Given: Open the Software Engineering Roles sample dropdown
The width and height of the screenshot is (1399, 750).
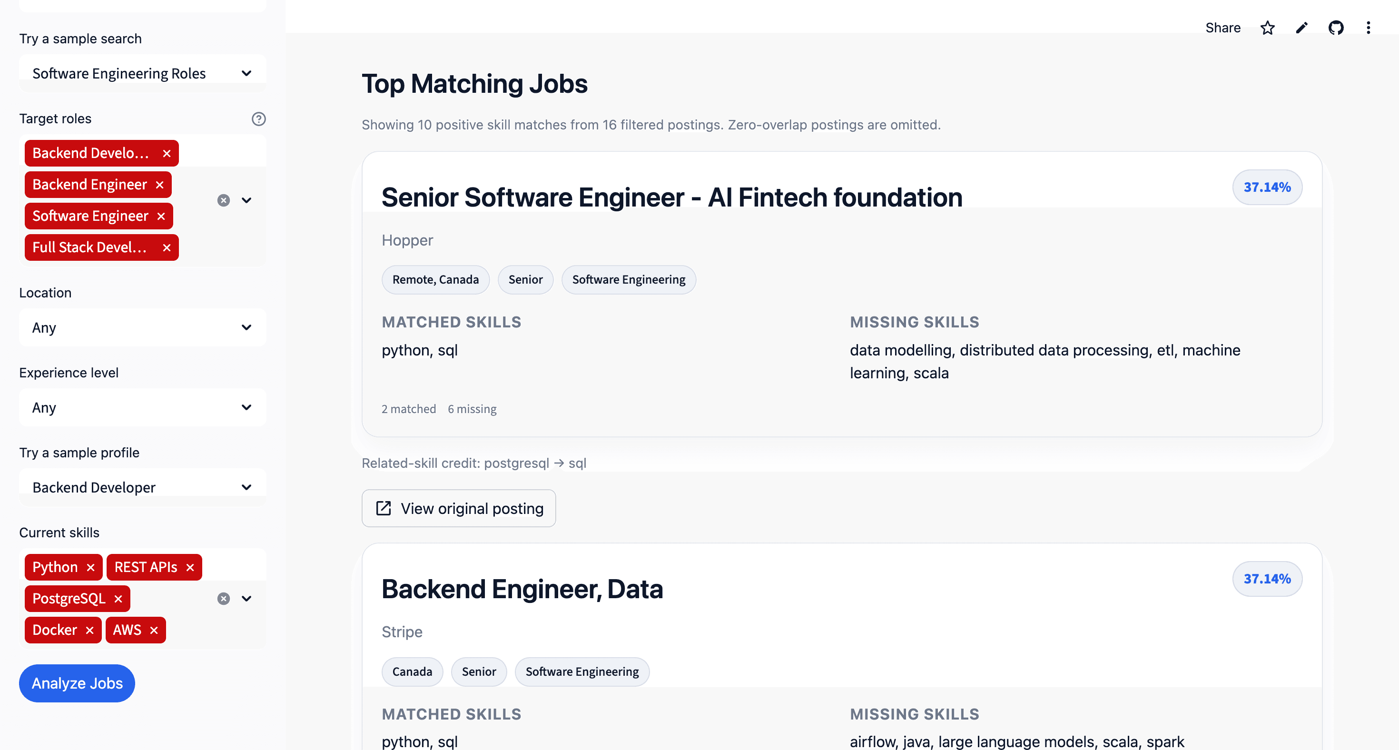Looking at the screenshot, I should [142, 73].
